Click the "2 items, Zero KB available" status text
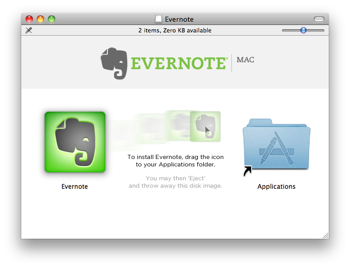350x268 pixels. (x=175, y=30)
